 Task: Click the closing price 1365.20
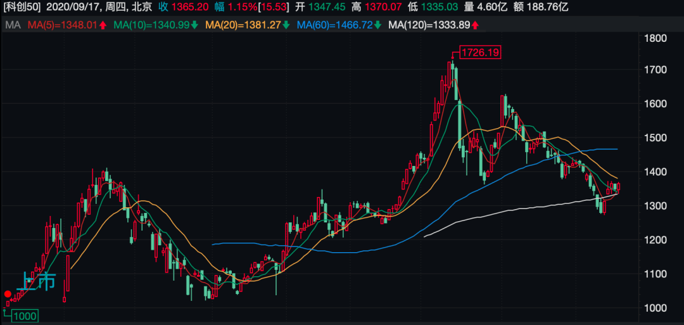pos(191,7)
